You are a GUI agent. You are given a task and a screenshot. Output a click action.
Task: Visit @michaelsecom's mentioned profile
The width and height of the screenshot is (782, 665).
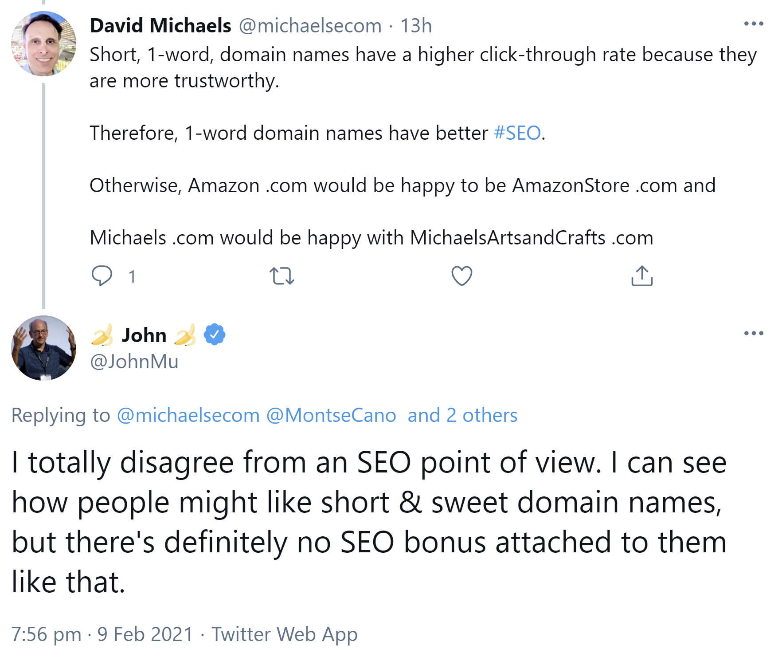(x=186, y=415)
